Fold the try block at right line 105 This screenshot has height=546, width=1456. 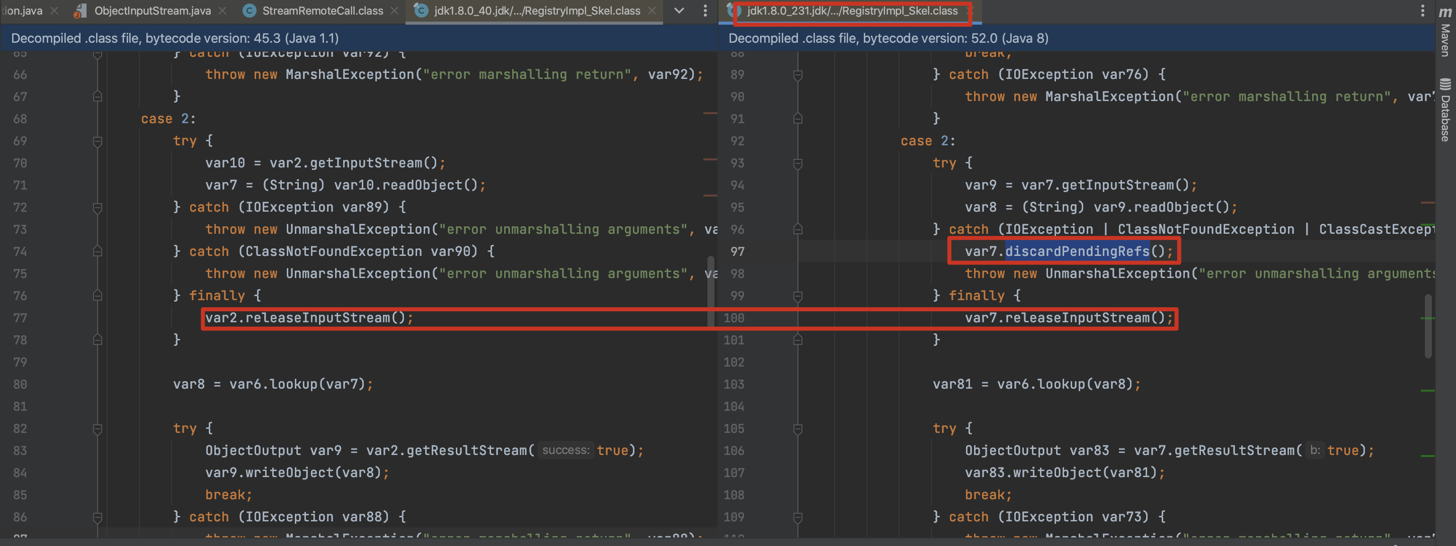tap(797, 429)
